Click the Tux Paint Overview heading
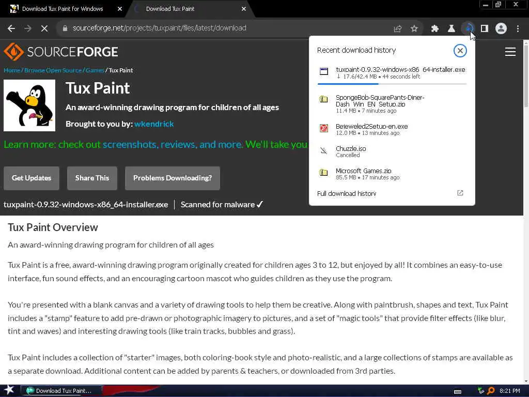Screen dimensions: 529x397 (53, 227)
